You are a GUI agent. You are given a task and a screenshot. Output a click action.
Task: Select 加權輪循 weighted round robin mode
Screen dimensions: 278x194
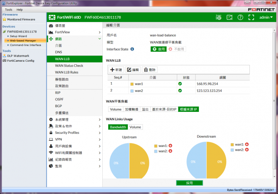coord(132,109)
